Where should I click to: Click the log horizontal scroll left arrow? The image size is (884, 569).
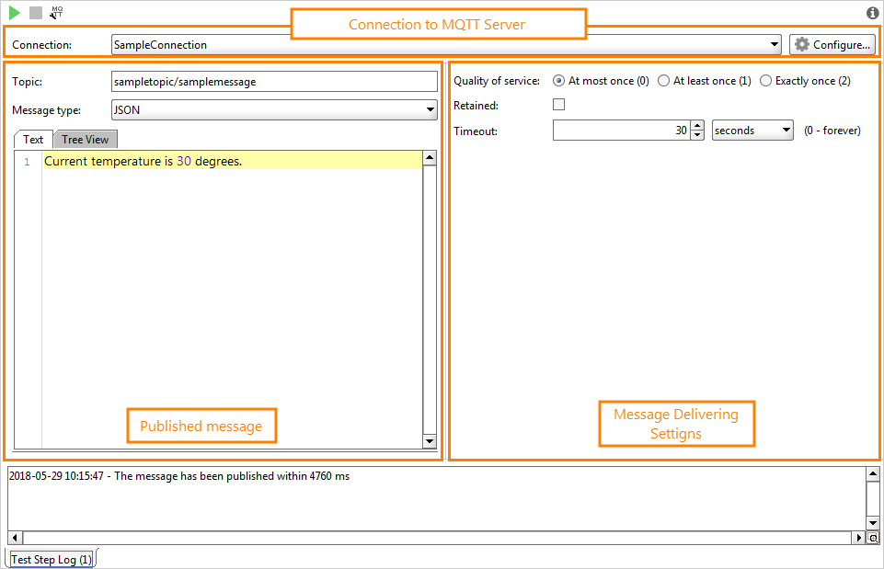pyautogui.click(x=16, y=538)
